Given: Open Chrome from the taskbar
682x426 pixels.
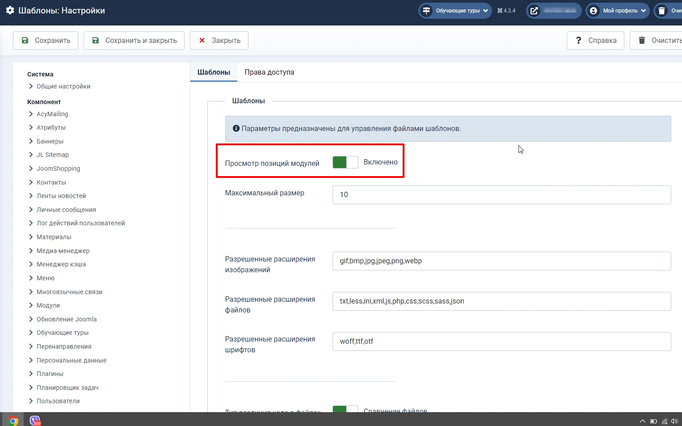Looking at the screenshot, I should pyautogui.click(x=13, y=420).
